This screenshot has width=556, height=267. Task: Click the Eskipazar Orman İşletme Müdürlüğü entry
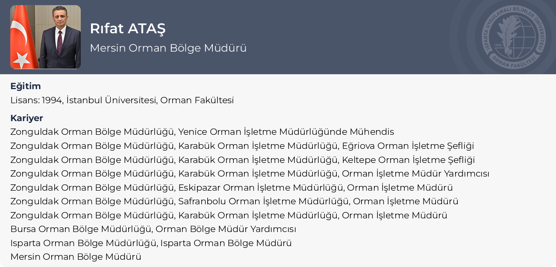pos(231,188)
